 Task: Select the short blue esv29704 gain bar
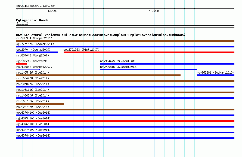click(x=37, y=52)
